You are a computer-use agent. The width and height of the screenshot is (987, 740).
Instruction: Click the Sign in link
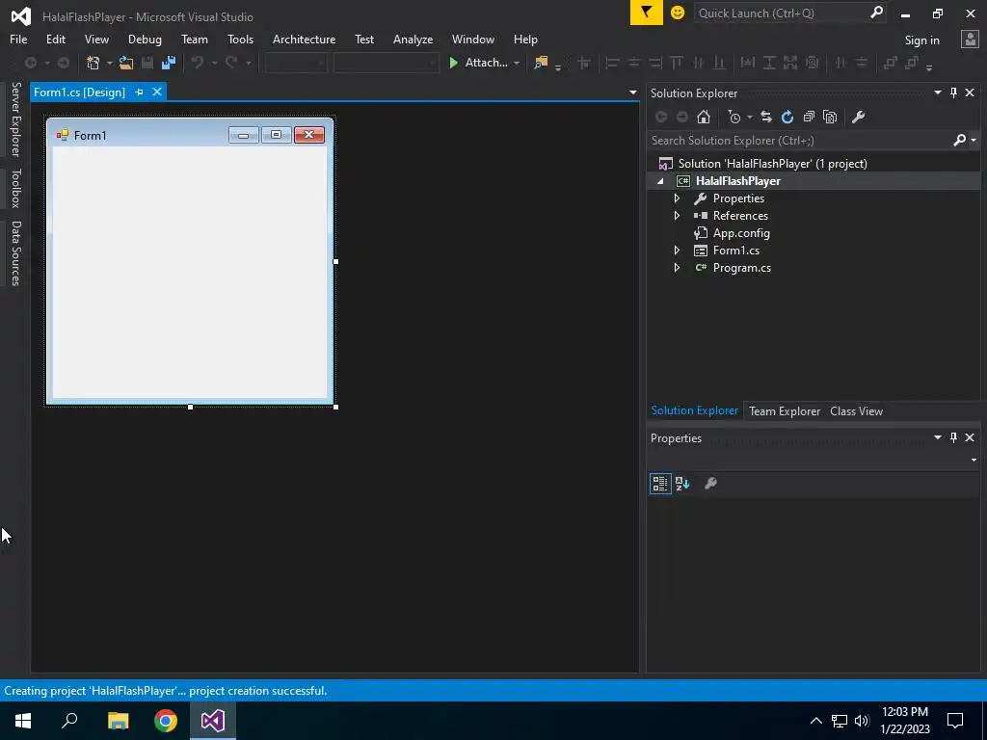point(921,40)
